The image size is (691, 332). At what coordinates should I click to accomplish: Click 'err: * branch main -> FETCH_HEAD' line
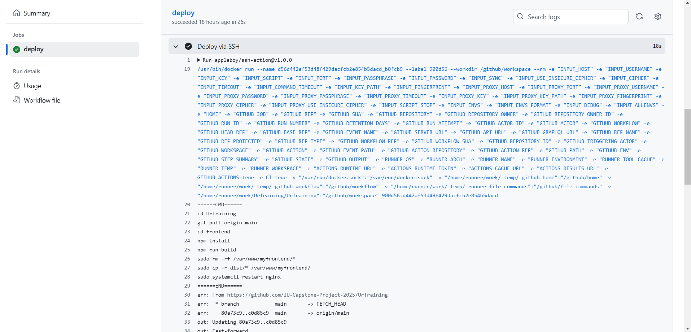272,304
